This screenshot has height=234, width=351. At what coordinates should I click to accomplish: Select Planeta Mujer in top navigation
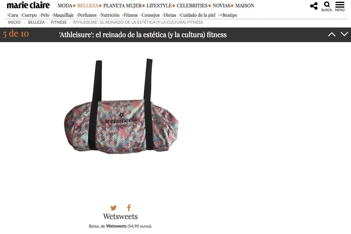(x=122, y=6)
